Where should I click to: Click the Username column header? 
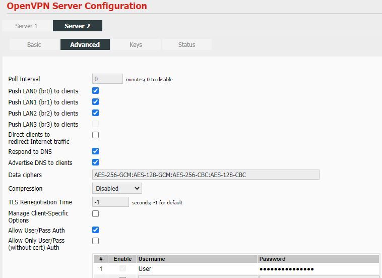point(197,259)
